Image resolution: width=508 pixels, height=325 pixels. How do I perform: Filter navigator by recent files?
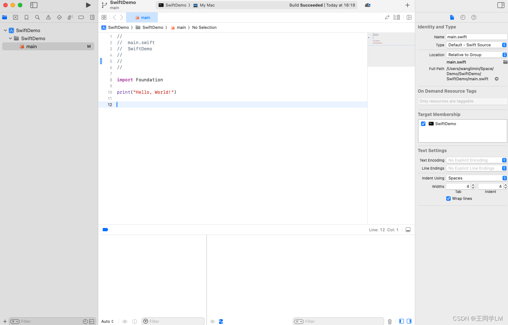point(85,321)
